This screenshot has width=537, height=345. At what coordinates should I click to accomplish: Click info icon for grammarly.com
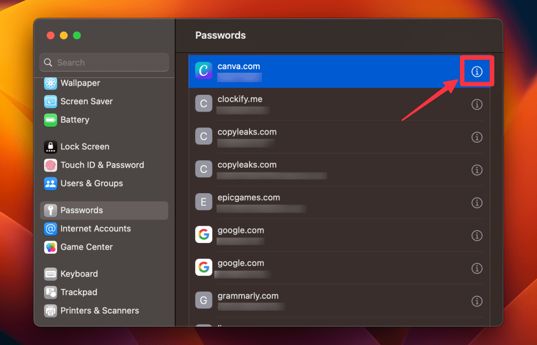tap(477, 301)
